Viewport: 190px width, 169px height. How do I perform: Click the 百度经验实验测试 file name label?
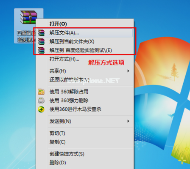tap(26, 36)
